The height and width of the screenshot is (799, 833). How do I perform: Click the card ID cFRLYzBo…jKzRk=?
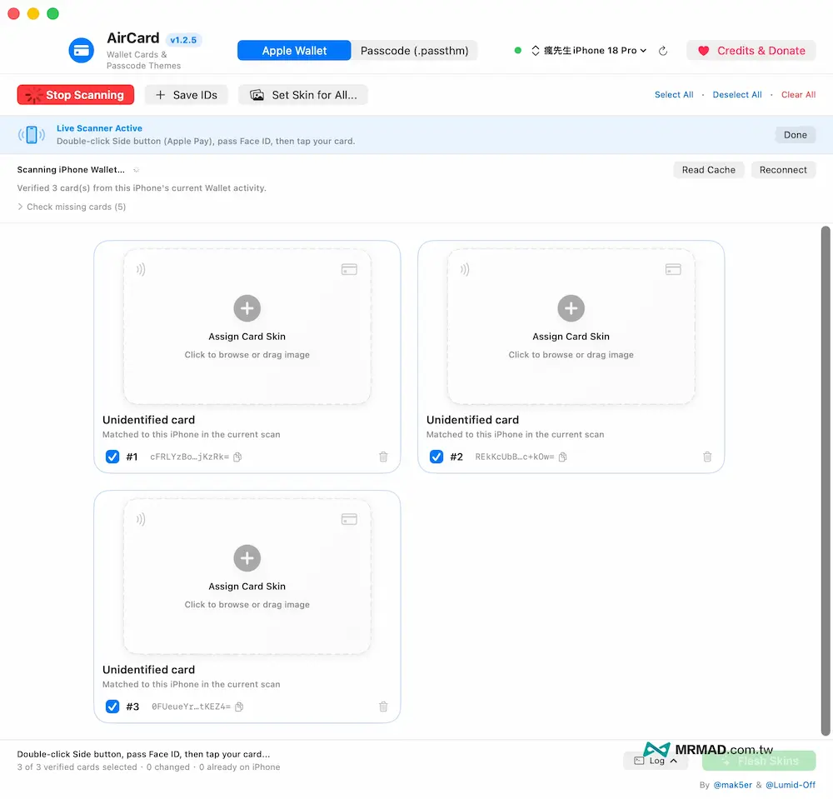point(190,457)
